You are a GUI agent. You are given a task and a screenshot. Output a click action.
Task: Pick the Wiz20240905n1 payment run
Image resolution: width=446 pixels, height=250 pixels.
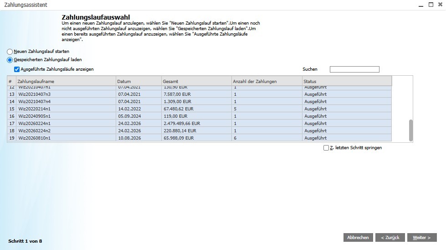(x=200, y=116)
